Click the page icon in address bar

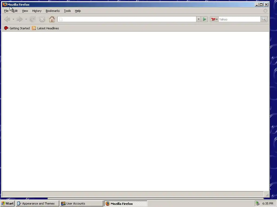point(61,19)
